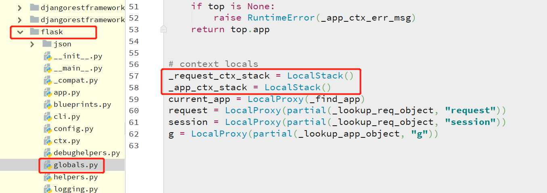Collapse the flask folder
Screen dimensions: 547x193
point(19,32)
